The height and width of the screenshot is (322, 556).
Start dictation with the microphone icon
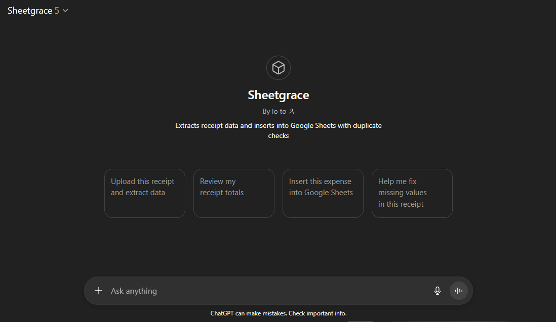[x=438, y=291]
